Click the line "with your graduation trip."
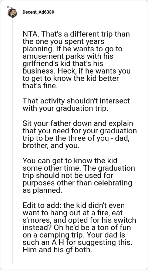Image resolution: width=148 pixels, height=270 pixels. [65, 109]
